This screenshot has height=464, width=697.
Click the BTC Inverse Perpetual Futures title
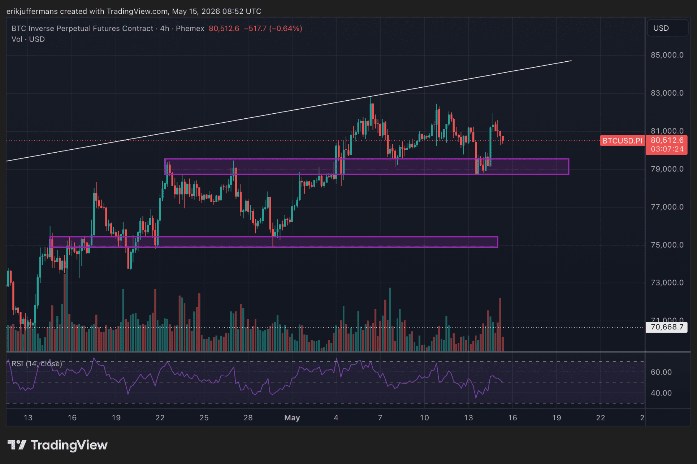click(82, 29)
